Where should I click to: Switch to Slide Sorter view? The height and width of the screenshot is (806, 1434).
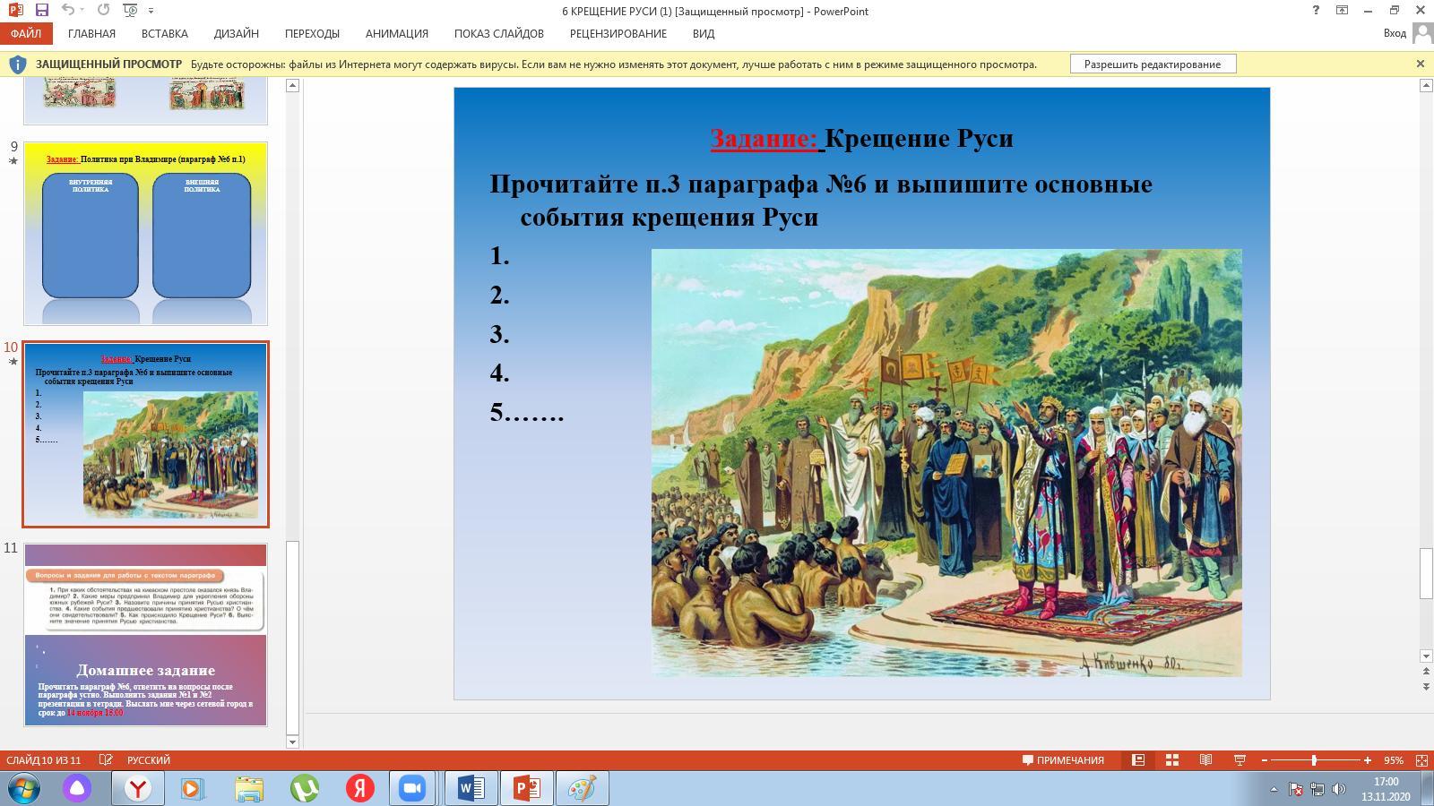coord(1171,760)
